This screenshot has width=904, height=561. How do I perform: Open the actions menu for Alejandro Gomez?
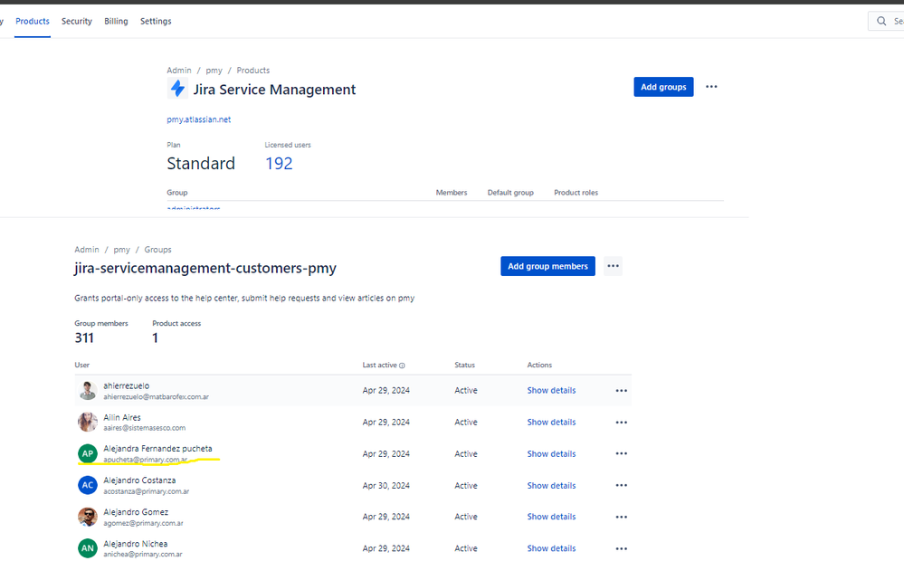coord(621,517)
